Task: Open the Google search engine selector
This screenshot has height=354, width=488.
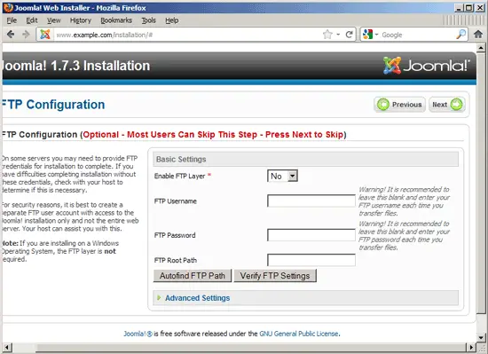Action: click(x=370, y=35)
